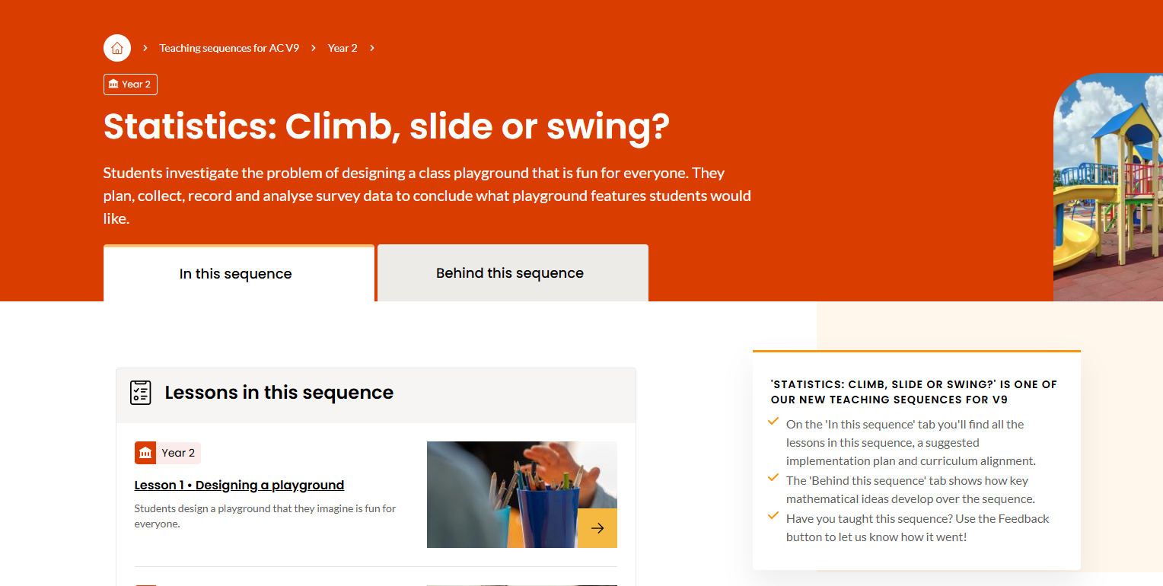1163x586 pixels.
Task: Click the checkmark next to Behind this sequence note
Action: pos(773,477)
